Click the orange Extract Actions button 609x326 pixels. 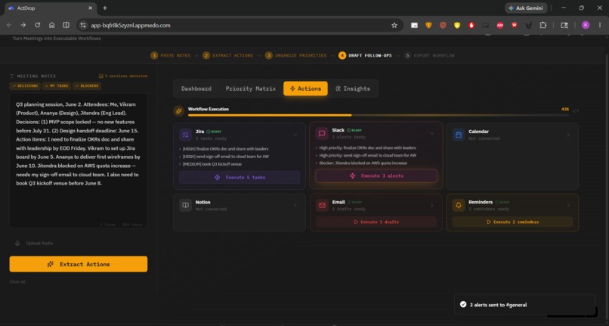(x=79, y=264)
